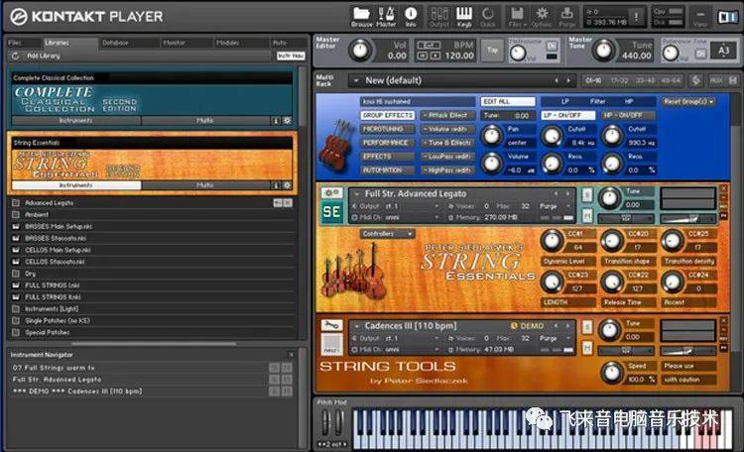
Task: Adjust the Master Editor Vol knob
Action: (360, 50)
